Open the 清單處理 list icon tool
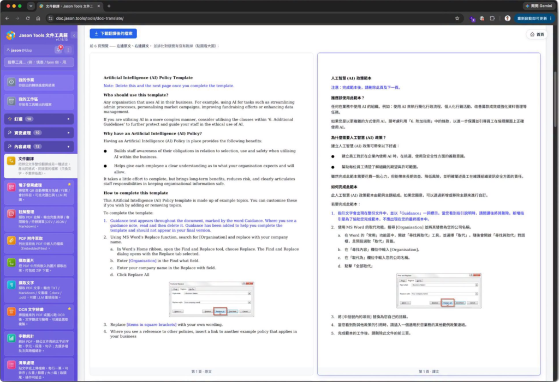The height and width of the screenshot is (382, 559). [11, 365]
